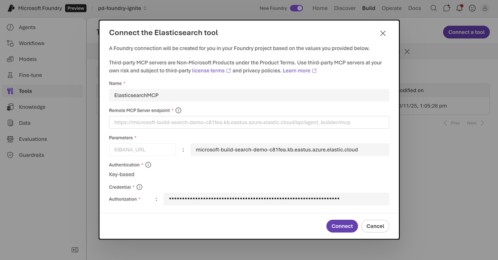The height and width of the screenshot is (260, 498).
Task: Click the Preview badge
Action: [x=76, y=8]
